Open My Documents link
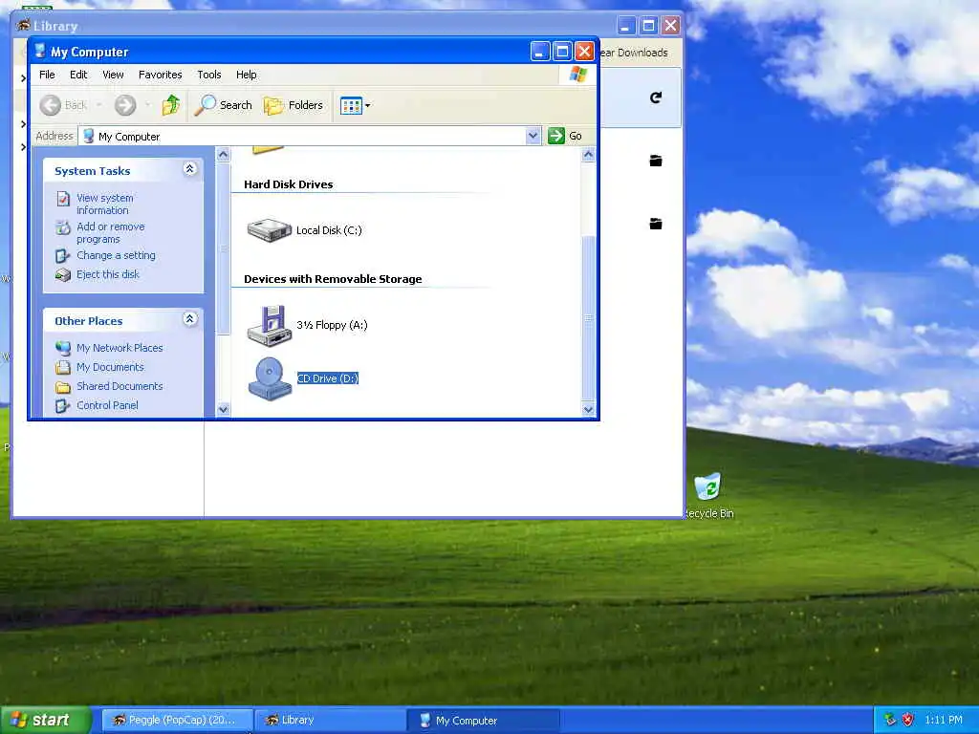The width and height of the screenshot is (979, 734). 111,367
